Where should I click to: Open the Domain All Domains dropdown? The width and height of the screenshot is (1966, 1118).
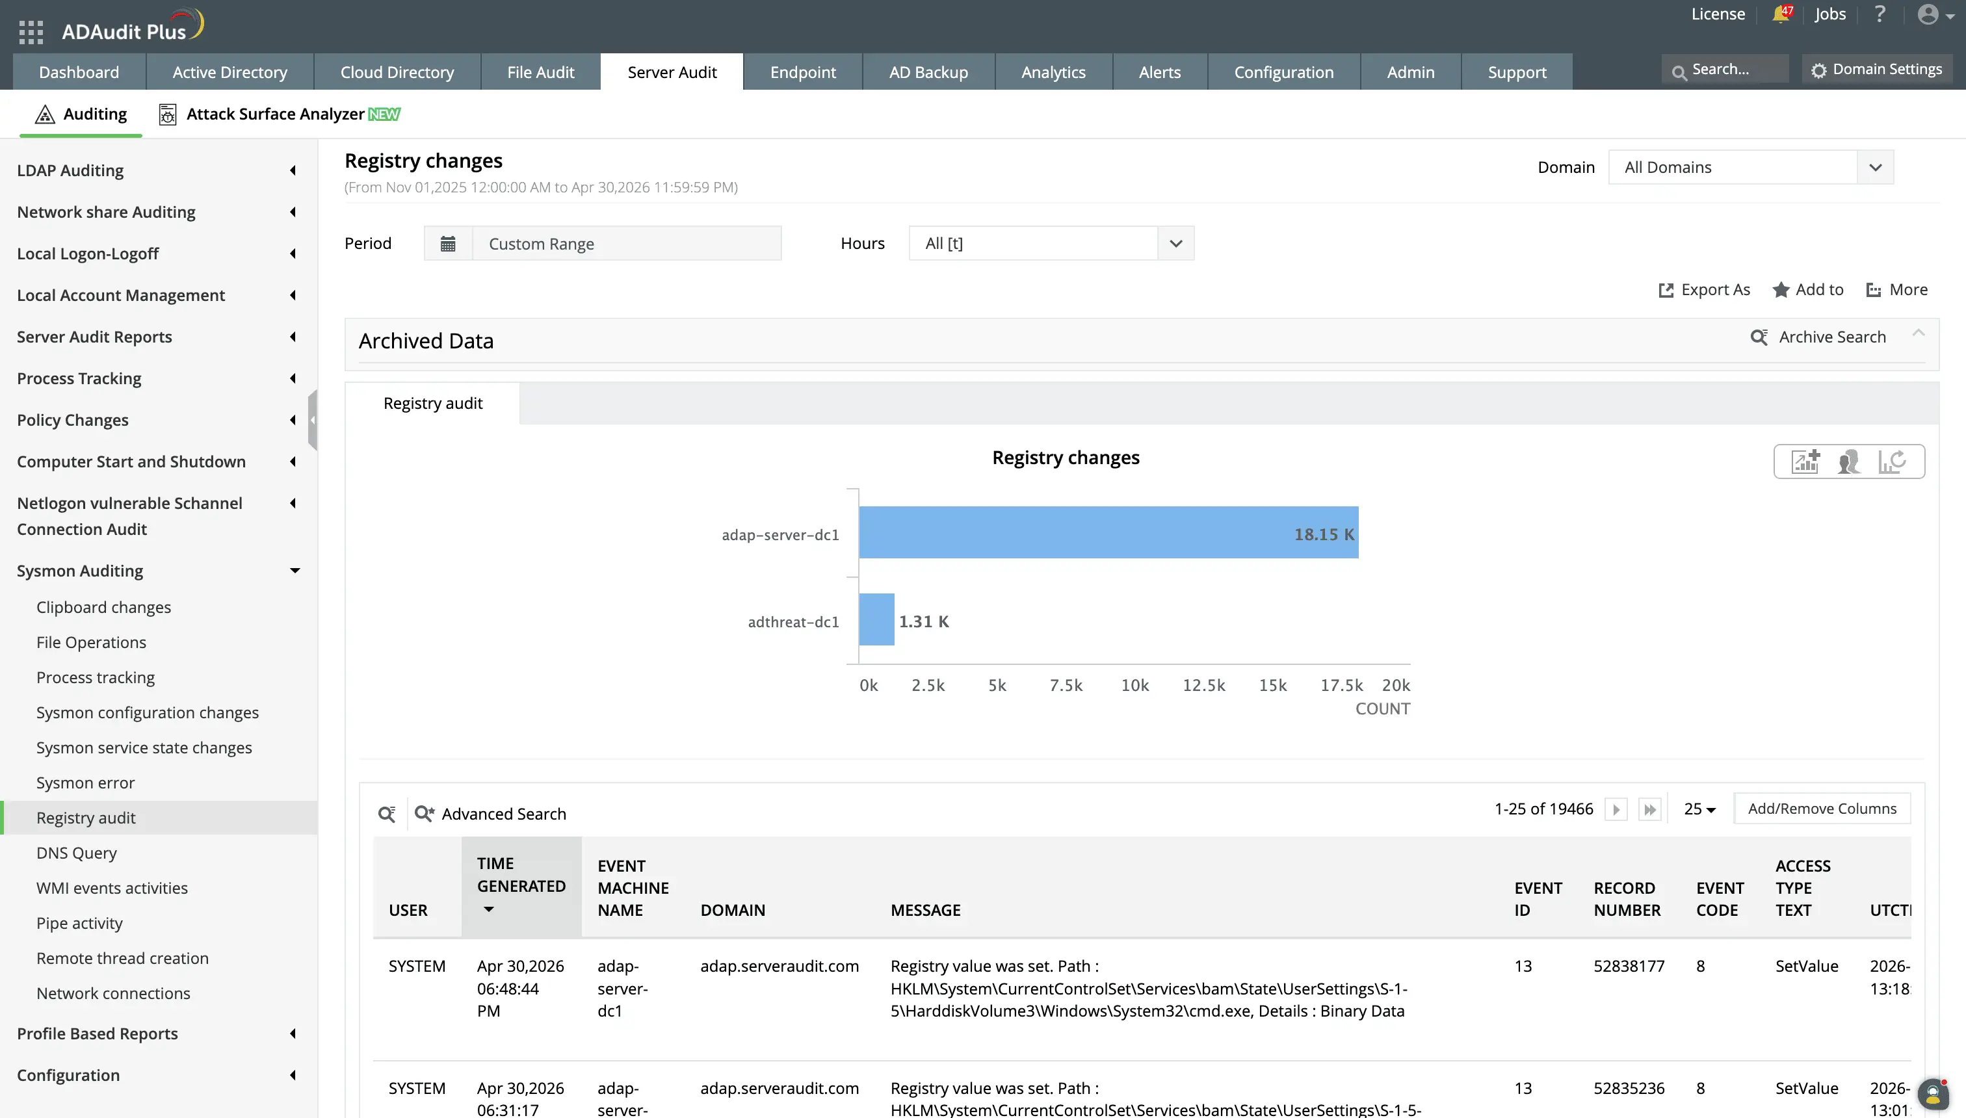1751,168
